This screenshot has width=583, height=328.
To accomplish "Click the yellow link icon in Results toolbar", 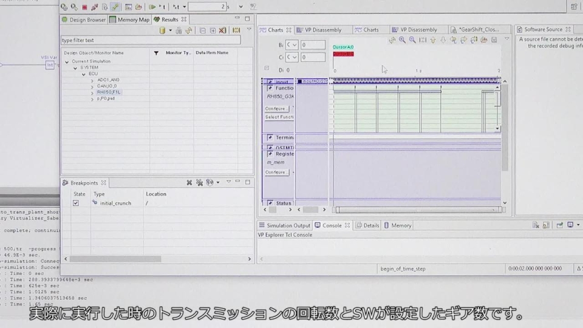I will click(189, 30).
